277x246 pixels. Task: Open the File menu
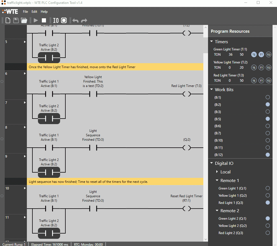(25, 12)
